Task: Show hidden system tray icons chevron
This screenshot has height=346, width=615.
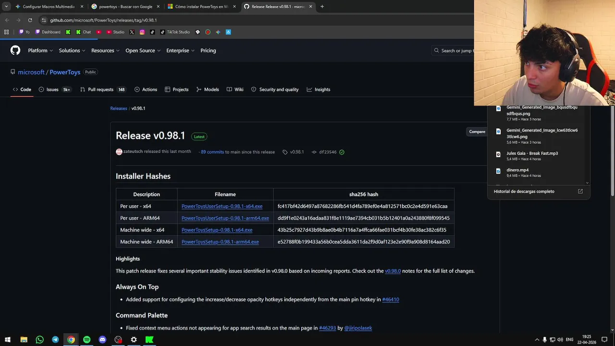Action: pyautogui.click(x=537, y=340)
